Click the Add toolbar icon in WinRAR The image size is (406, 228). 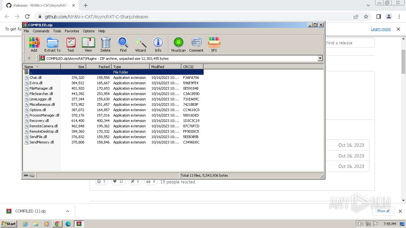[x=34, y=44]
